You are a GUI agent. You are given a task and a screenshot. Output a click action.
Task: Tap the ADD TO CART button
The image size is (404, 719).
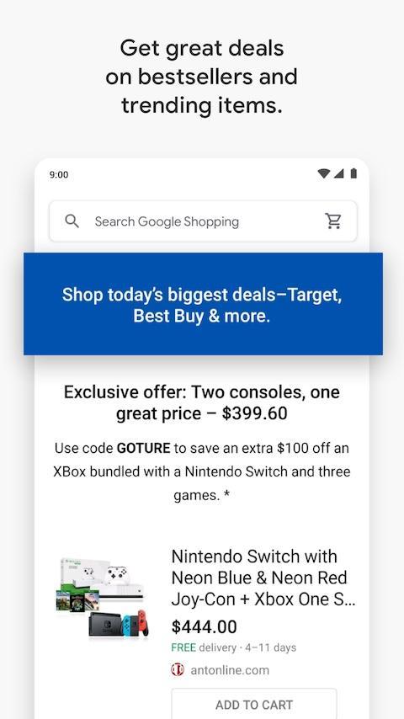coord(254,704)
